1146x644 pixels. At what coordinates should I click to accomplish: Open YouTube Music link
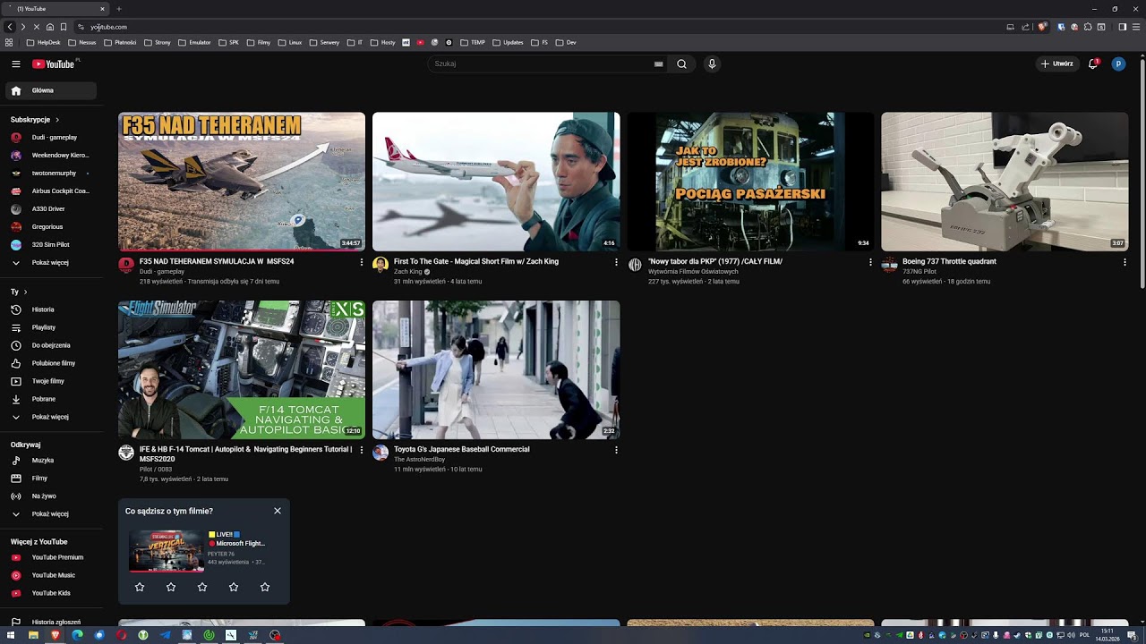click(52, 575)
